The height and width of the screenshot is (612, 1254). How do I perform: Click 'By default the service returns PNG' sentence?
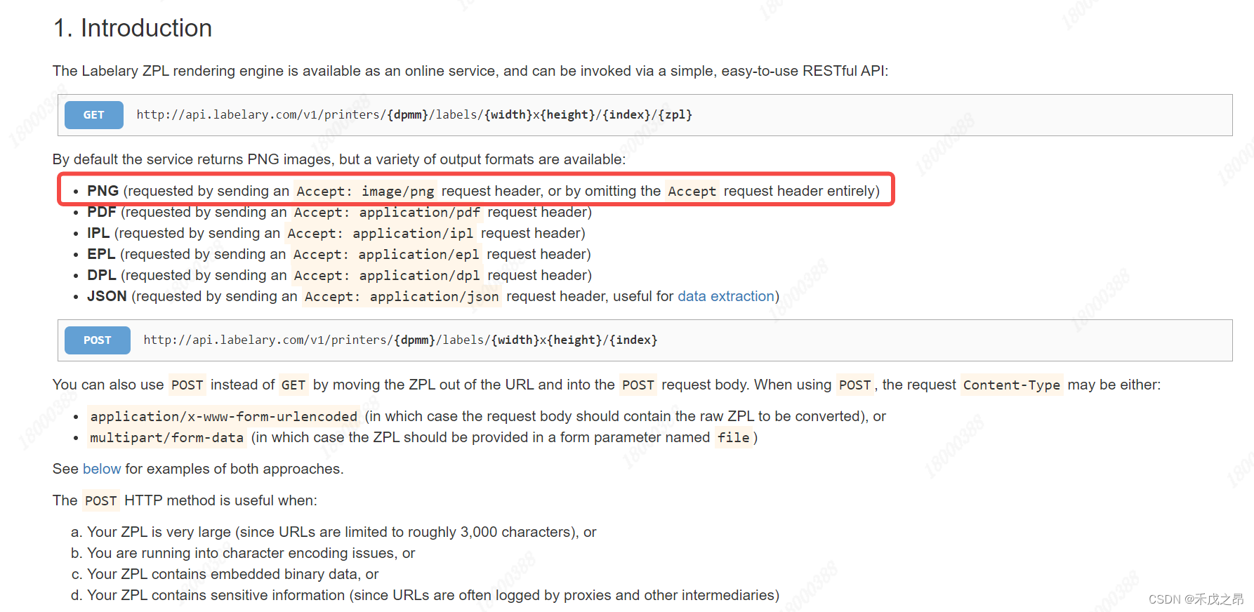coord(339,159)
